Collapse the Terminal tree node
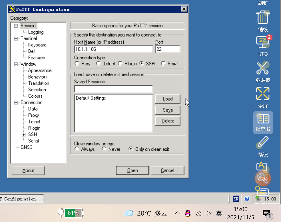The width and height of the screenshot is (281, 222). pos(16,38)
